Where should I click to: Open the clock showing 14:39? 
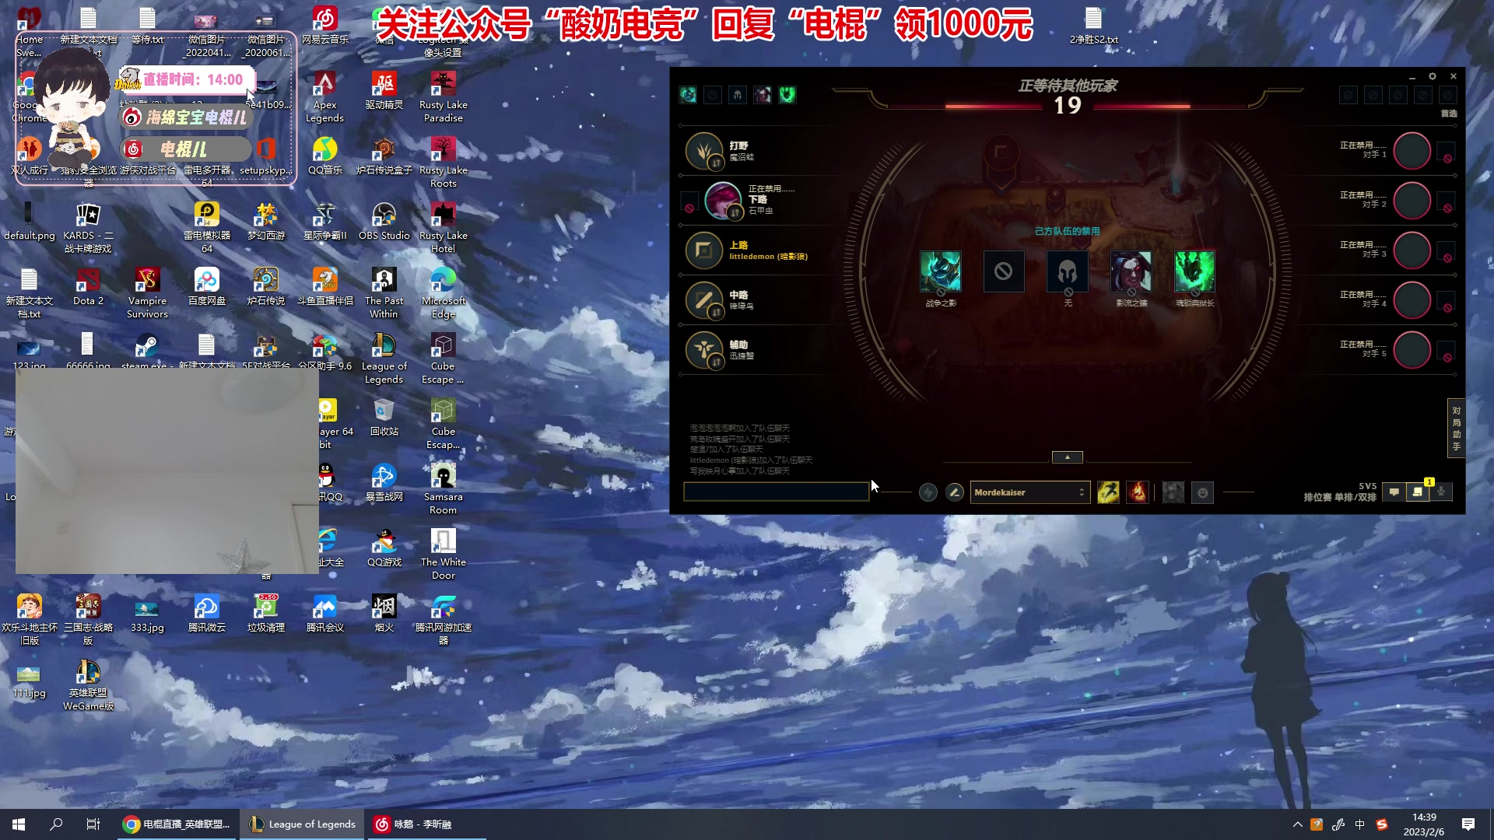click(x=1423, y=824)
